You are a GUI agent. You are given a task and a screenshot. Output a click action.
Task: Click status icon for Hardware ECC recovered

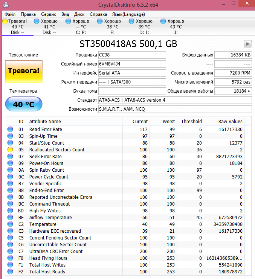point(10,231)
